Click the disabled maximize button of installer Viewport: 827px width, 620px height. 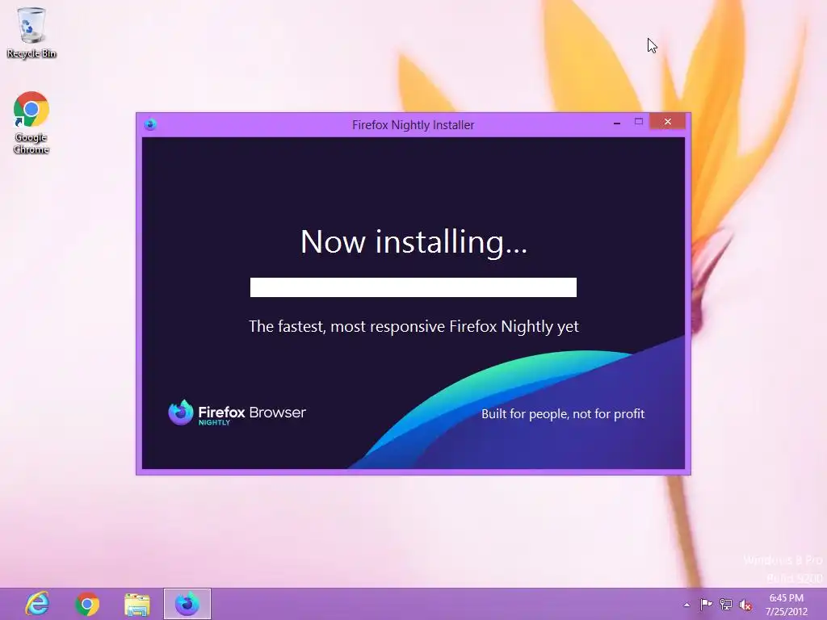point(639,122)
